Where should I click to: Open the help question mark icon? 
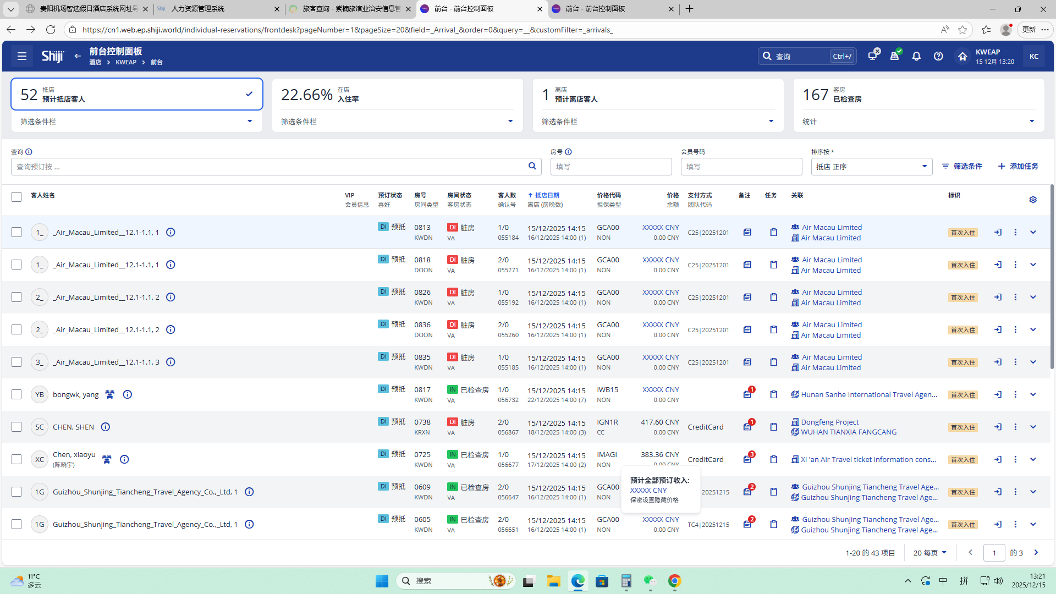point(938,56)
